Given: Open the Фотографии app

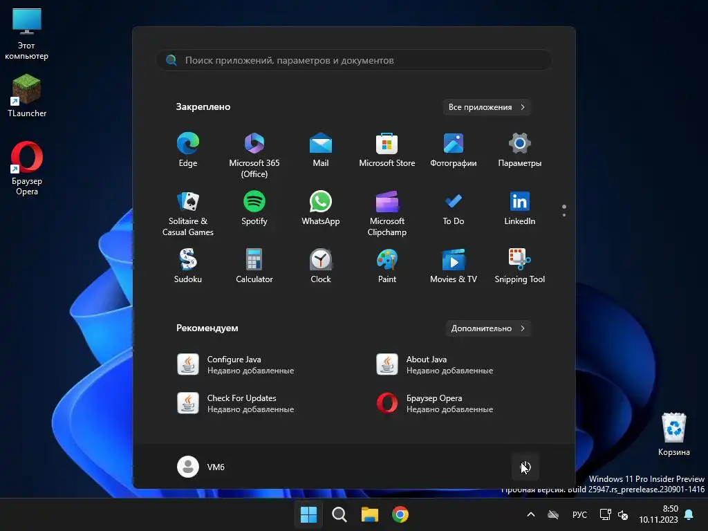Looking at the screenshot, I should tap(454, 150).
